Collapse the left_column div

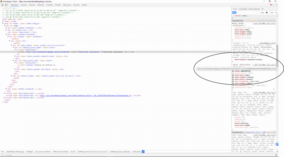[11, 45]
